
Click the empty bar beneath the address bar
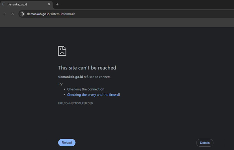(117, 23)
